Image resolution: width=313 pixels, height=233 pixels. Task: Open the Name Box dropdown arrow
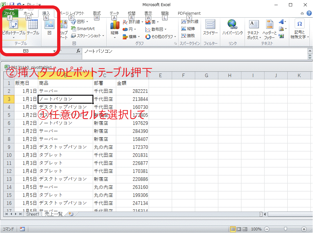pyautogui.click(x=54, y=51)
